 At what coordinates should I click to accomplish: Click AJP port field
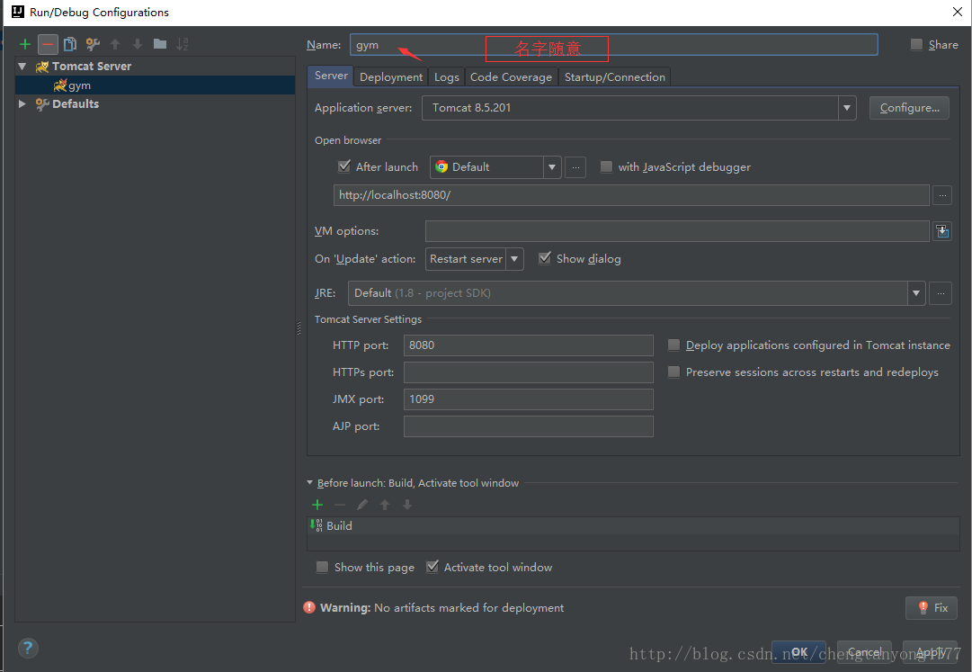(x=528, y=426)
